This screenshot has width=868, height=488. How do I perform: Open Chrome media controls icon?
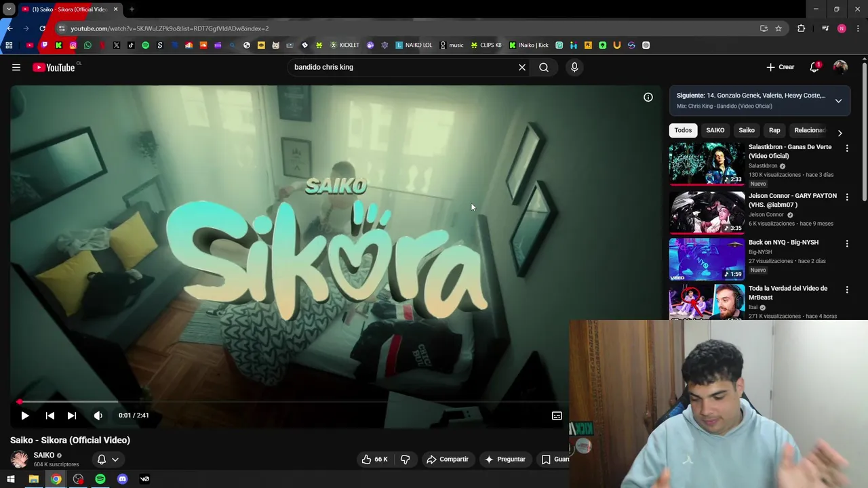(825, 28)
